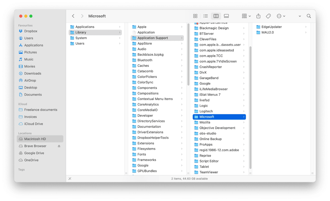The image size is (330, 201).
Task: Open the obs-studio folder
Action: (x=219, y=133)
